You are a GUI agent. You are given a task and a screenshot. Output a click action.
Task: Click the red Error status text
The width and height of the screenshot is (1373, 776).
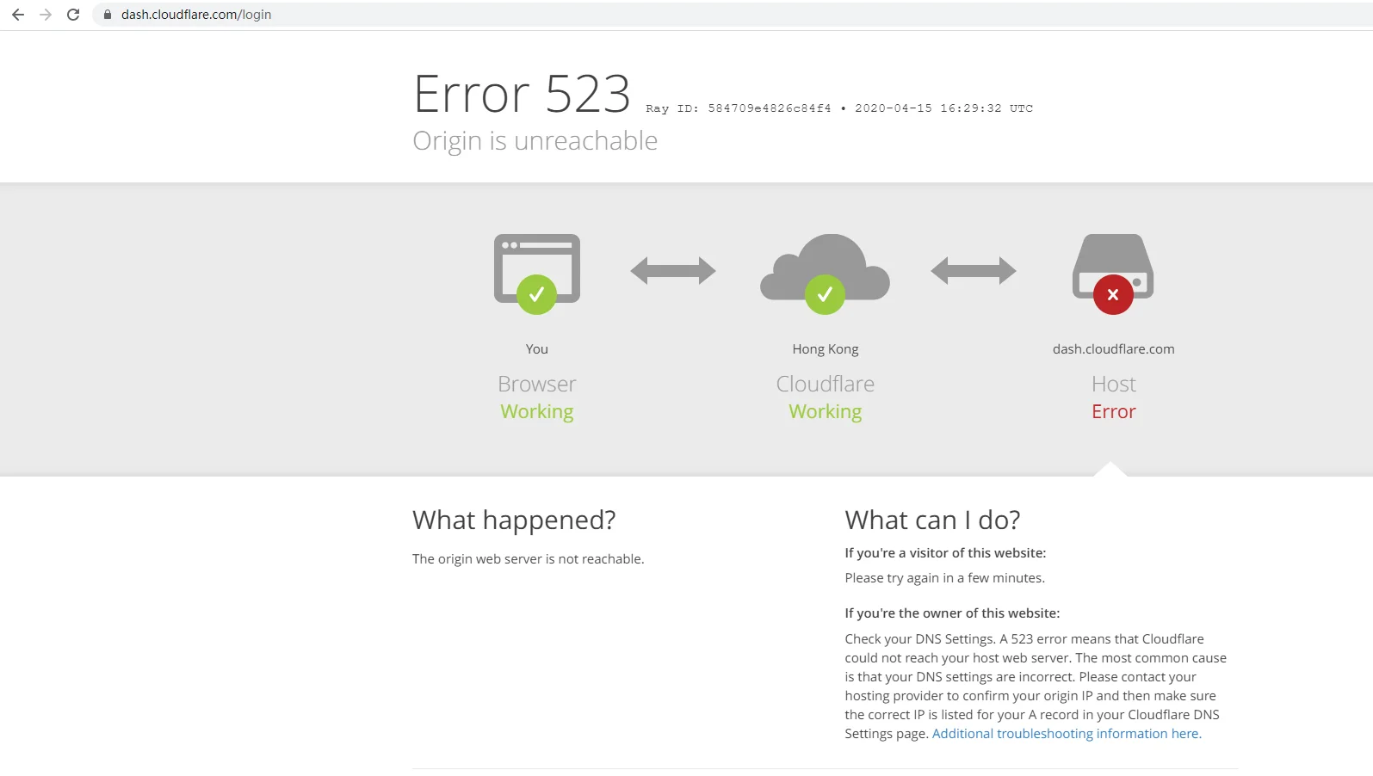(1114, 412)
